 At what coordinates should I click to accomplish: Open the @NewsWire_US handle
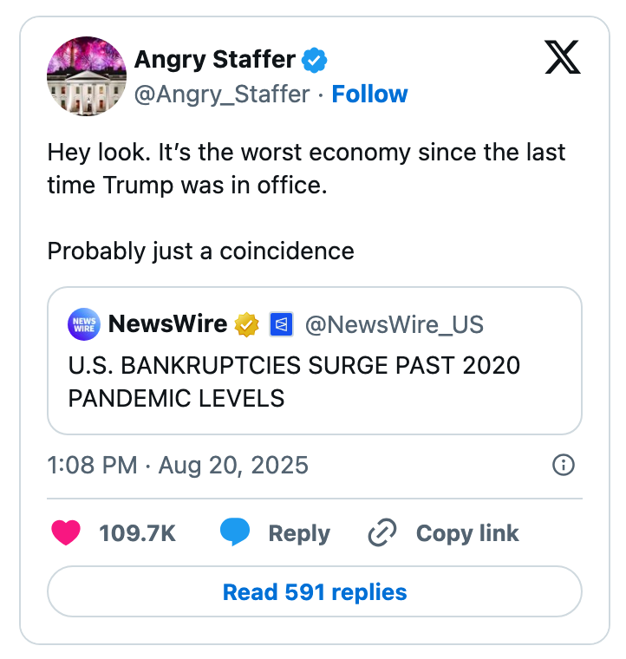(395, 324)
